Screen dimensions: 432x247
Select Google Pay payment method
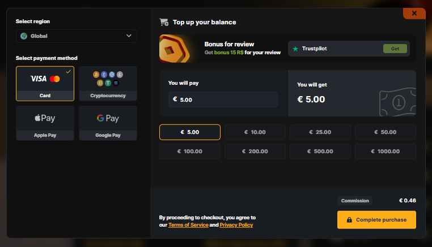(108, 123)
